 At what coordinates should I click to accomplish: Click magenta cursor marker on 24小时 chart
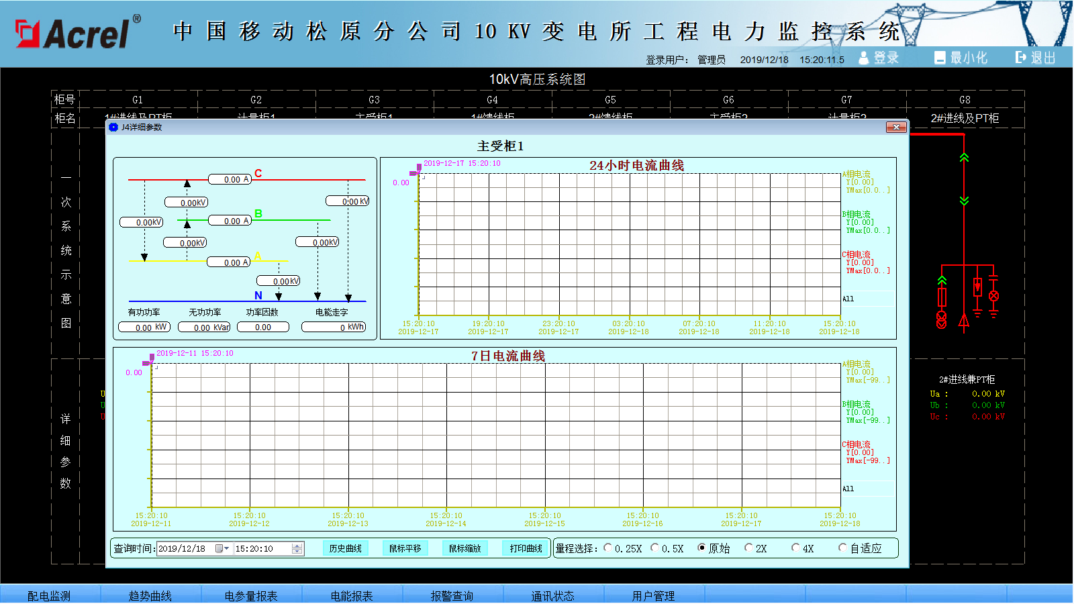pyautogui.click(x=416, y=170)
